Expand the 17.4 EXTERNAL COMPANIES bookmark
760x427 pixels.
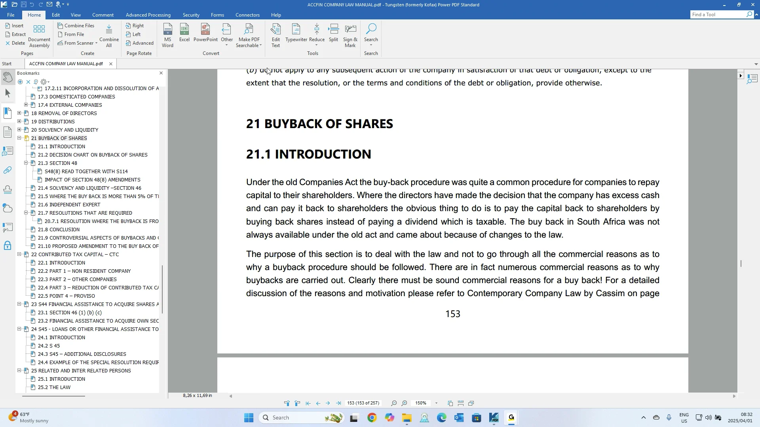[26, 105]
